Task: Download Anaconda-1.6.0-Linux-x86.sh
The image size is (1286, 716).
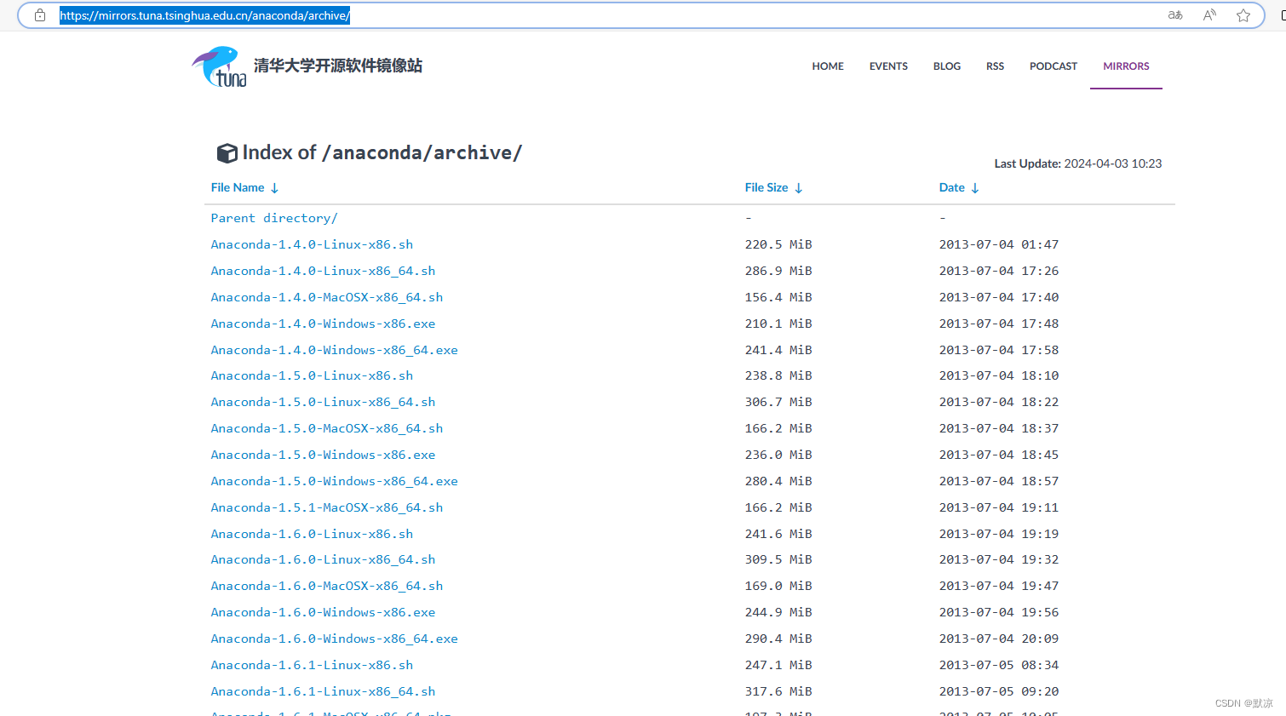Action: (312, 535)
